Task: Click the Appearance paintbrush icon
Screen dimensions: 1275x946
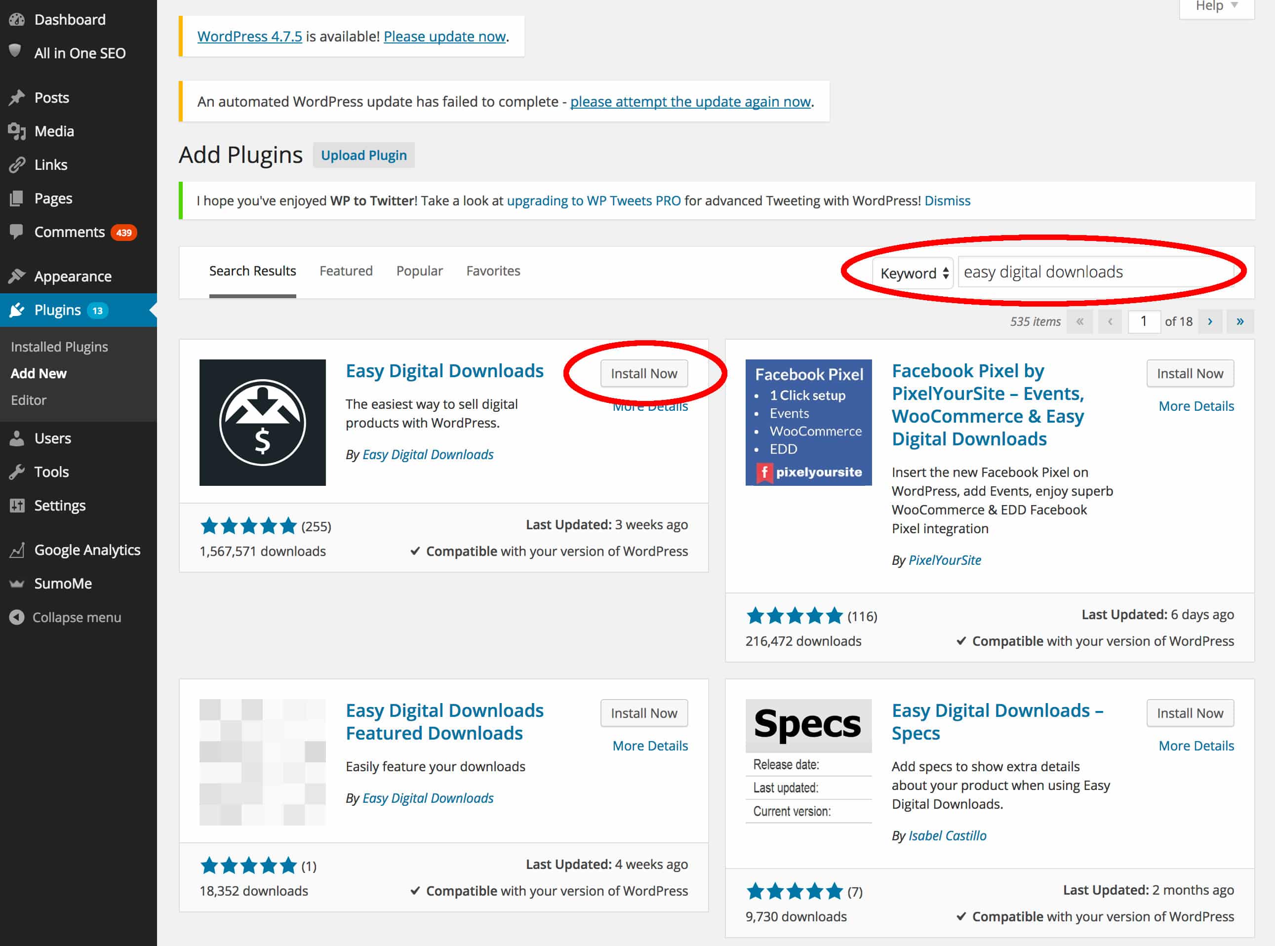Action: click(17, 276)
